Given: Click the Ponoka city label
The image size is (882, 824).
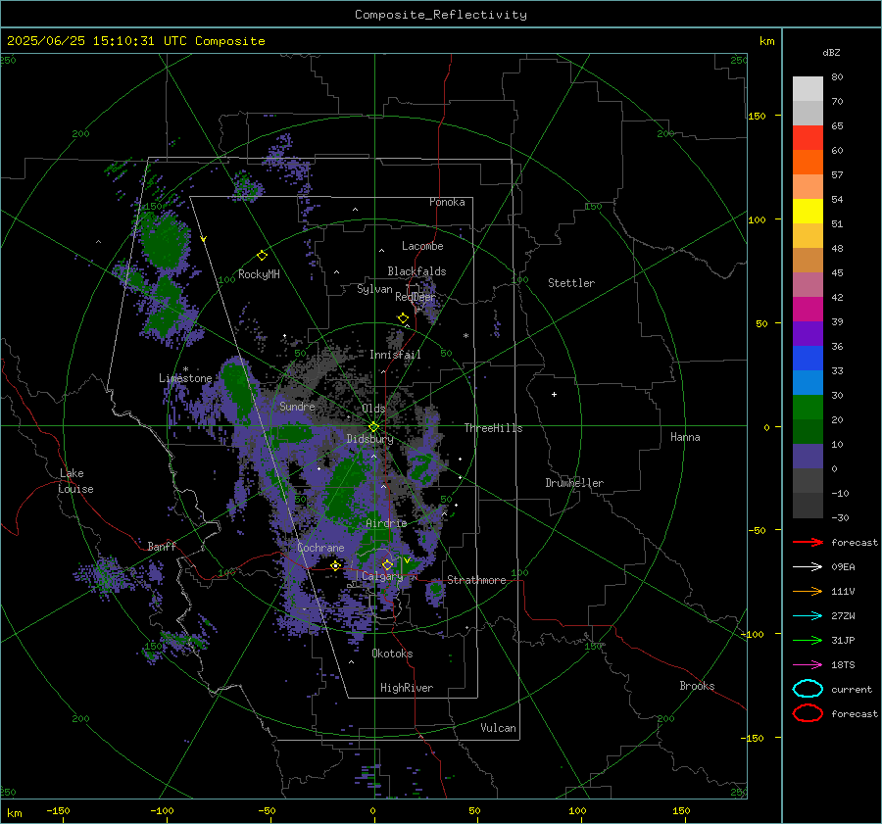Looking at the screenshot, I should pyautogui.click(x=447, y=202).
